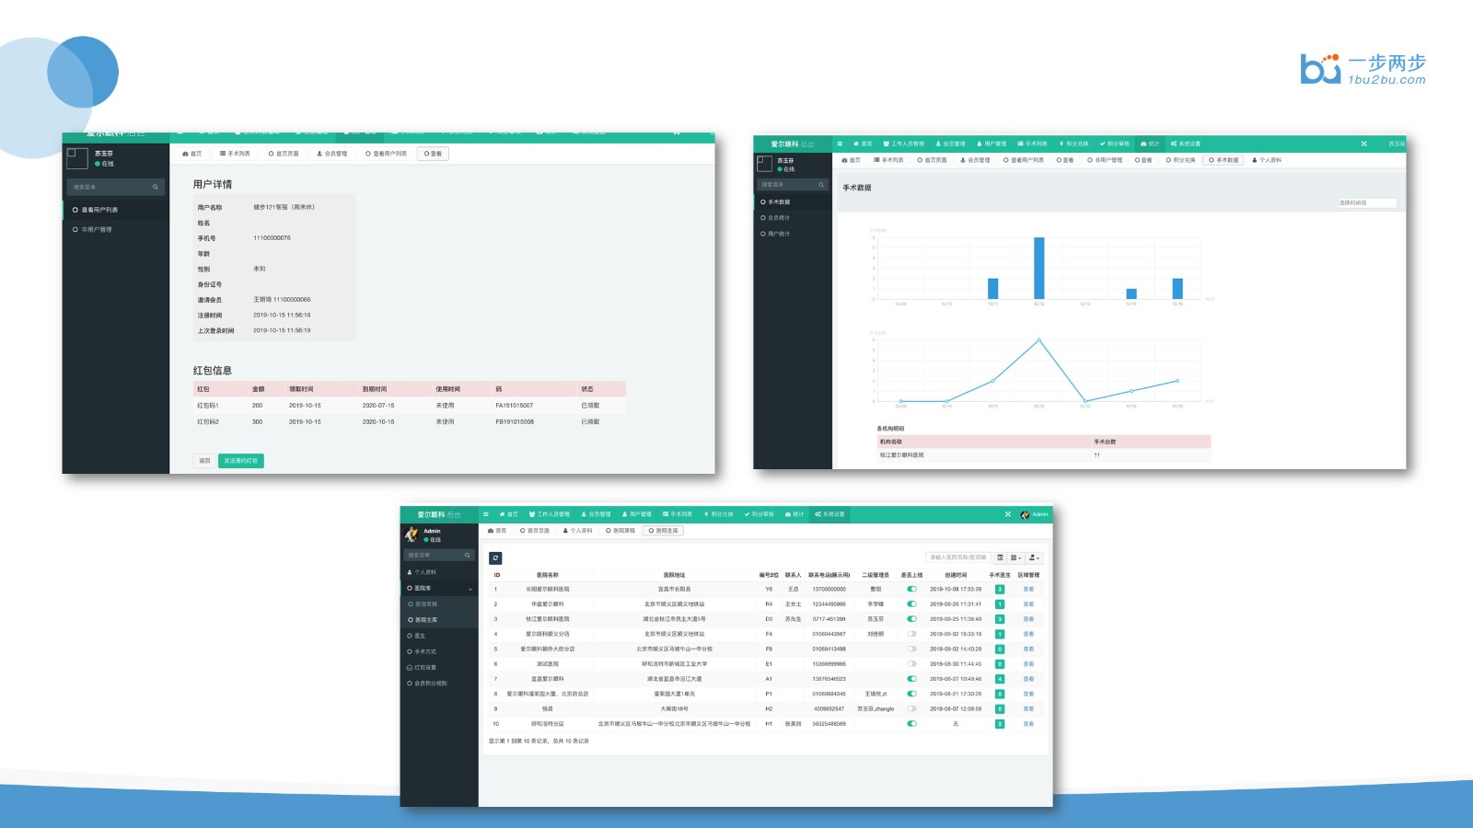
Task: Open 选择时间段 date selector in surgery data
Action: coord(1367,202)
